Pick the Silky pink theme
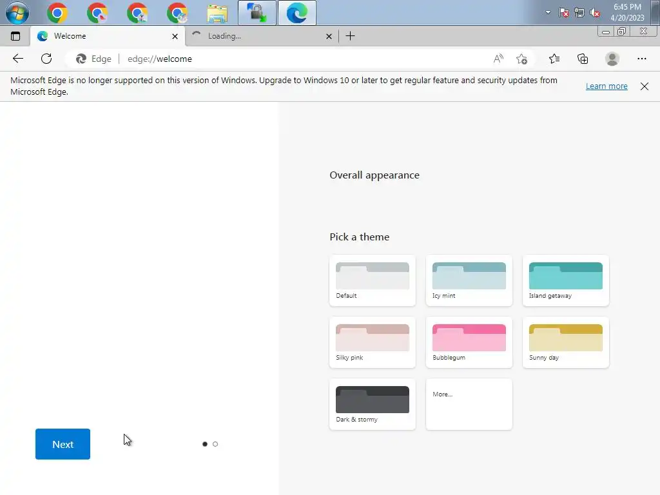Viewport: 660px width, 495px height. click(373, 342)
